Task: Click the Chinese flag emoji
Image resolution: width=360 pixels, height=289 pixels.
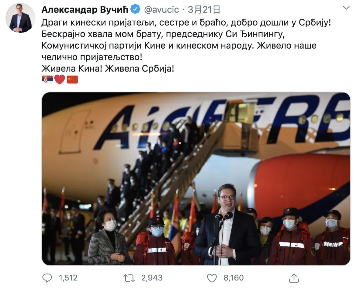Action: pos(72,80)
